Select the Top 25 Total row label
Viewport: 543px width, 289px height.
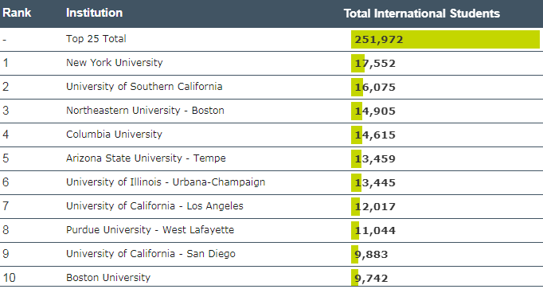(96, 38)
